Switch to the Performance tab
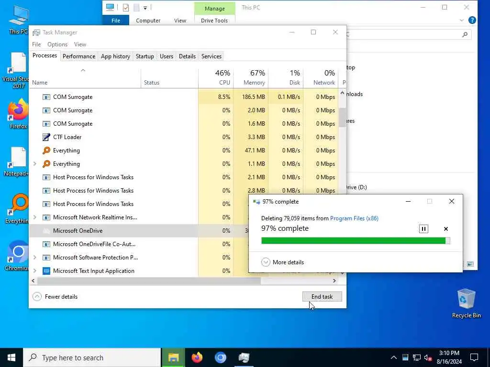This screenshot has width=490, height=367. coord(79,56)
